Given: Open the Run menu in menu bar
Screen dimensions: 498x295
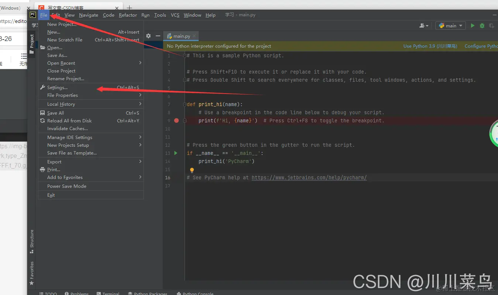Looking at the screenshot, I should point(145,15).
